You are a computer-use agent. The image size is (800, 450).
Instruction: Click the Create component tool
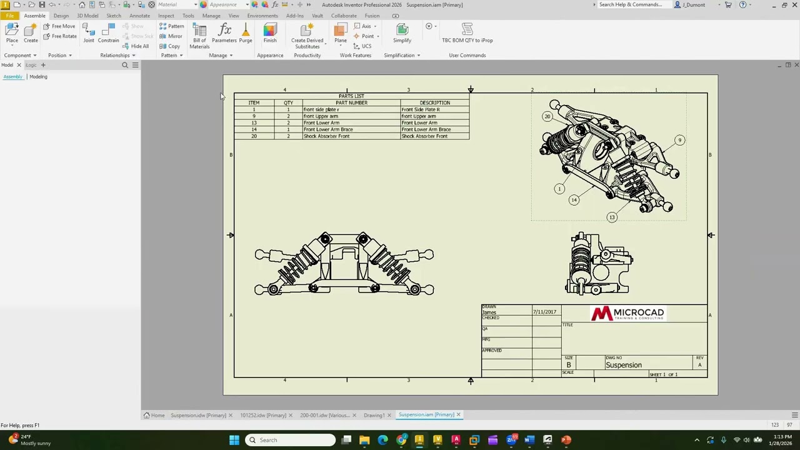[x=31, y=33]
